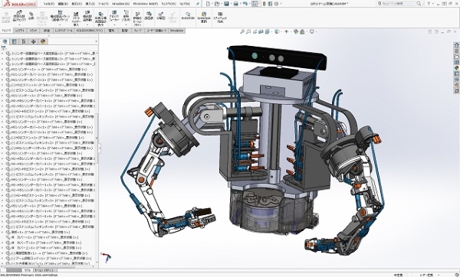Expand the topmost component in the feature tree
This screenshot has height=277, width=460.
(2, 54)
